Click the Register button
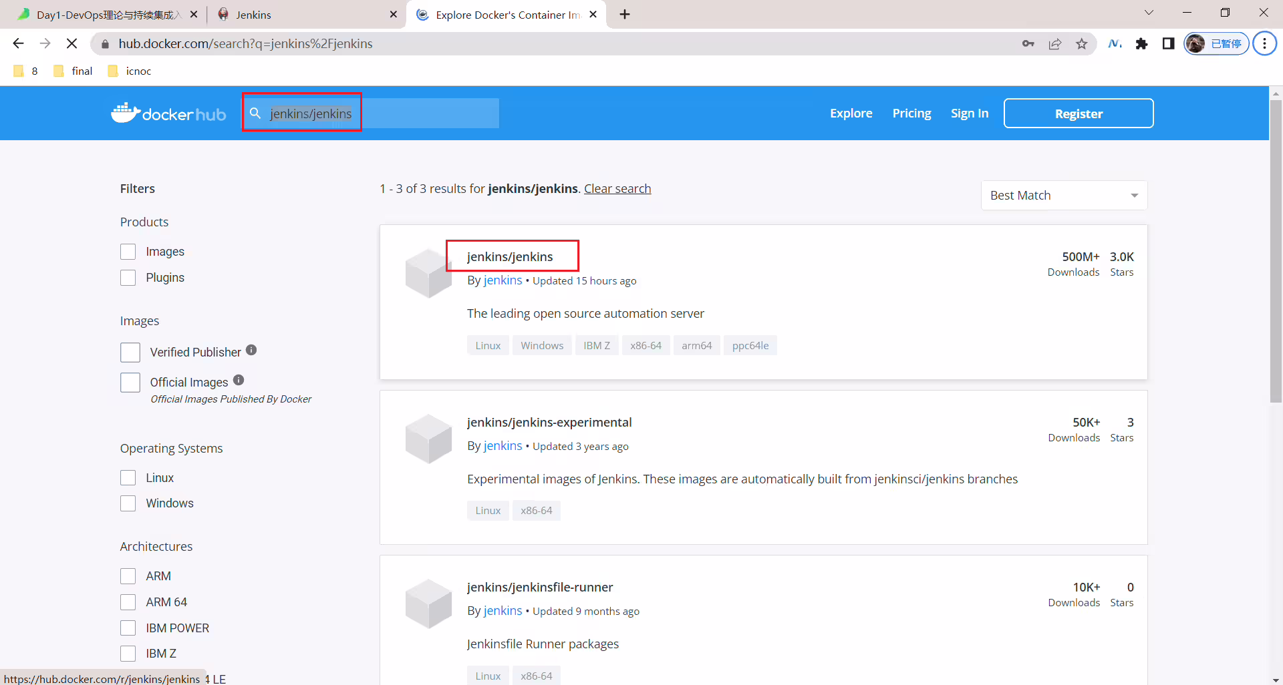Screen dimensions: 1283x685 point(1079,113)
